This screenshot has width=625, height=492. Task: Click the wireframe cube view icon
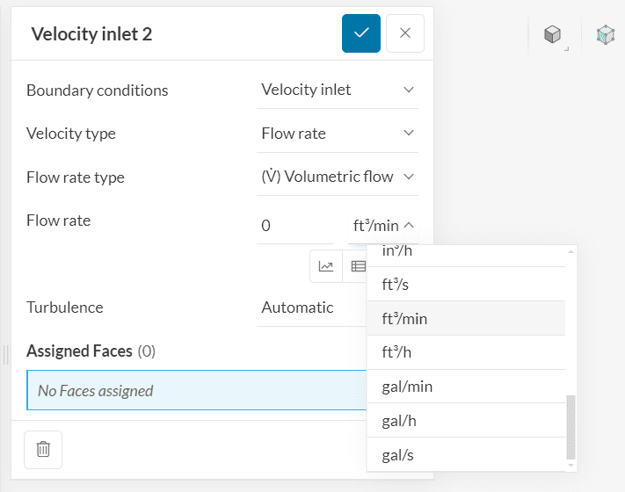point(605,35)
